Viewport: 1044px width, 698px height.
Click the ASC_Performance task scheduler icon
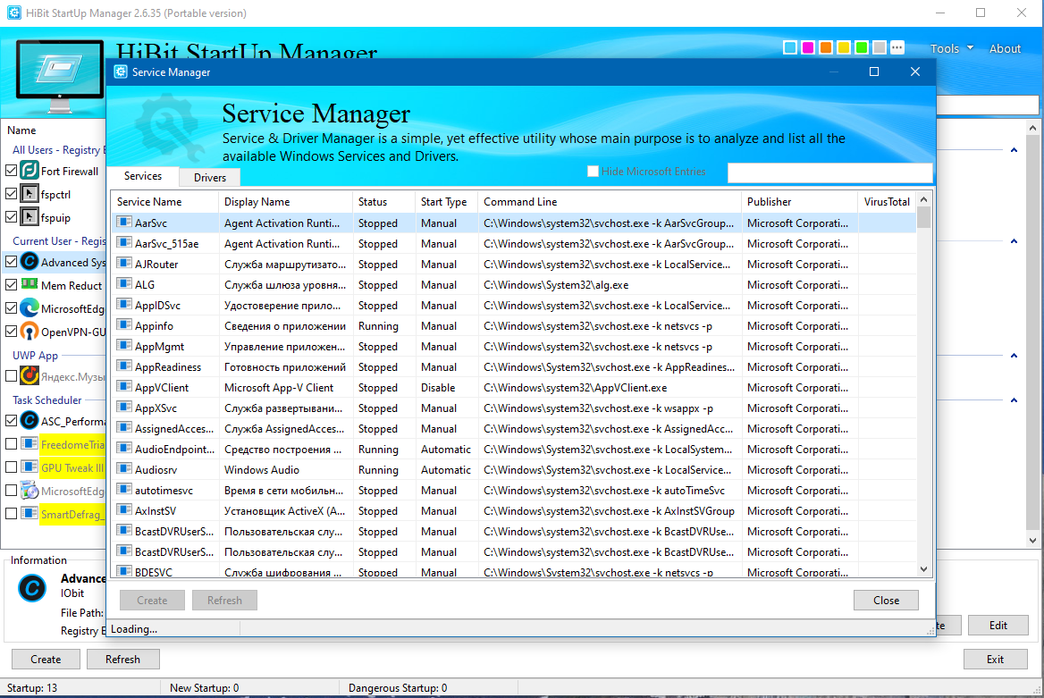[29, 420]
